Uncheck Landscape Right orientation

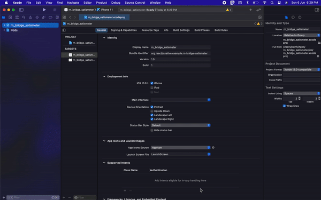tap(152, 119)
